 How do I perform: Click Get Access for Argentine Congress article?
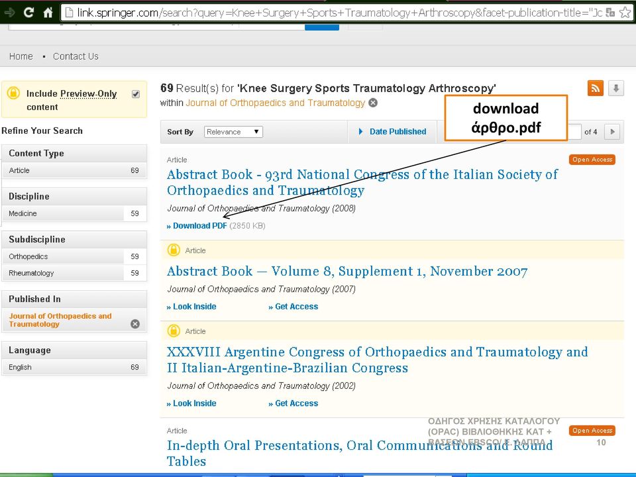(x=293, y=403)
